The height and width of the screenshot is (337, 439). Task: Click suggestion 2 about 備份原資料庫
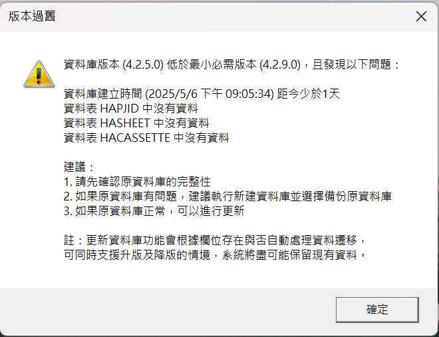[227, 196]
